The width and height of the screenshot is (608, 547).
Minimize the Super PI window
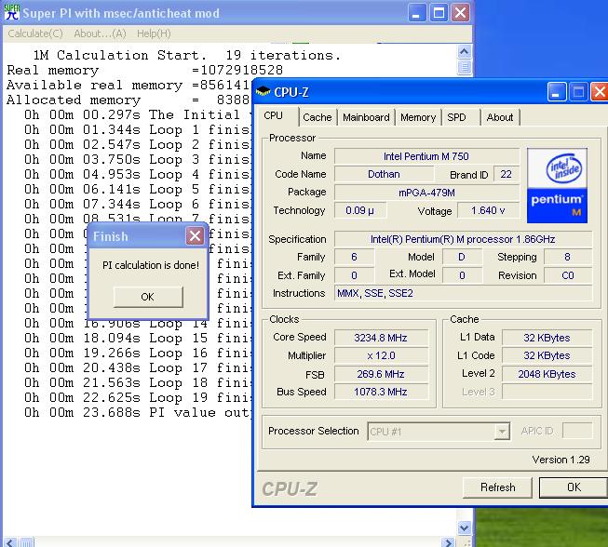[x=416, y=14]
